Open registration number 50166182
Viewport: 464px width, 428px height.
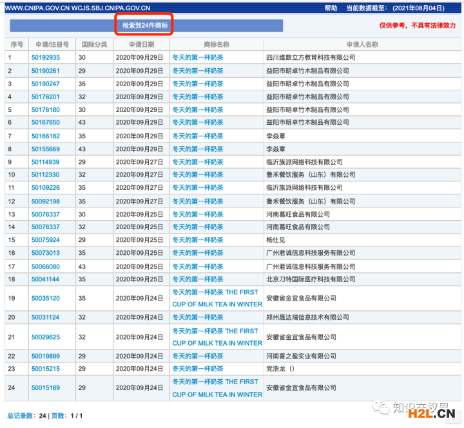coord(46,136)
